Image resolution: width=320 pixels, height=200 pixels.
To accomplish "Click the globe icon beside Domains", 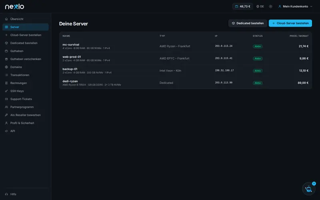I will pos(6,67).
